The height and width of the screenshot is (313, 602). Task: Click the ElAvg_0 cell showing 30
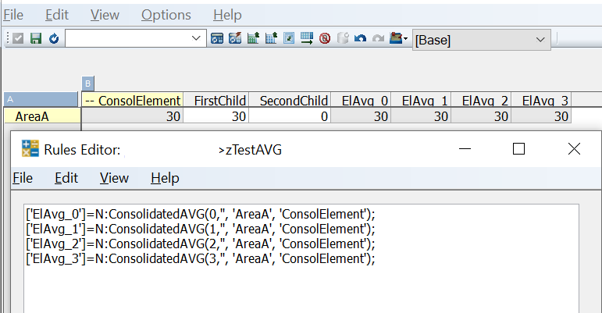point(361,116)
